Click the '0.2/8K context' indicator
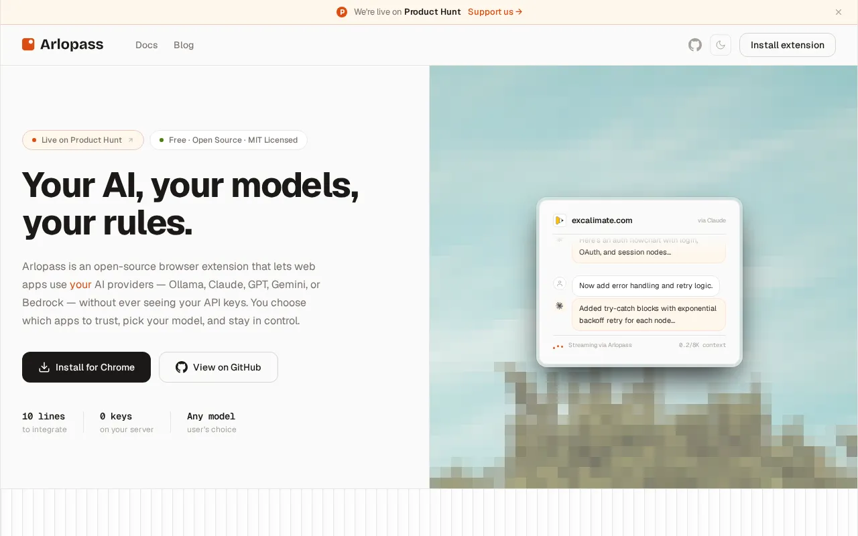Image resolution: width=858 pixels, height=536 pixels. [702, 345]
